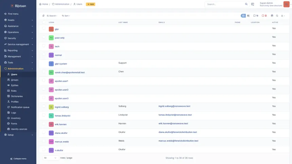
Task: Open the Find menu search icon
Action: pos(5,14)
